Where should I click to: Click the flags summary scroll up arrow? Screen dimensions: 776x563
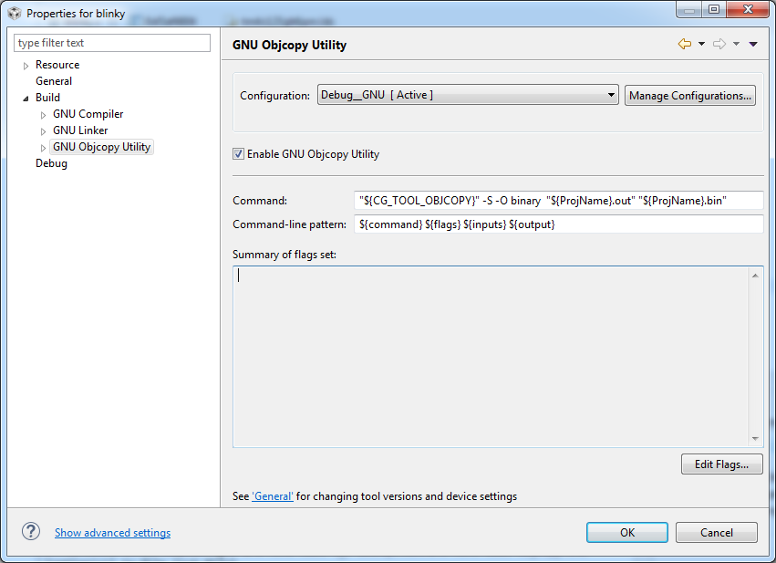(755, 276)
